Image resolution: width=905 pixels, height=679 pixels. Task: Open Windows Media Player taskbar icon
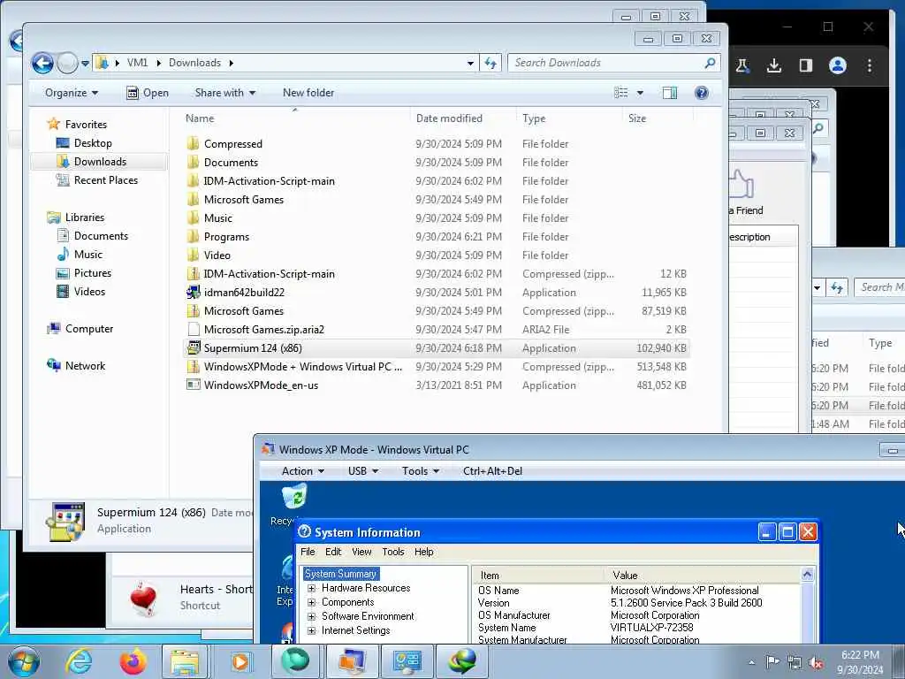pyautogui.click(x=240, y=661)
